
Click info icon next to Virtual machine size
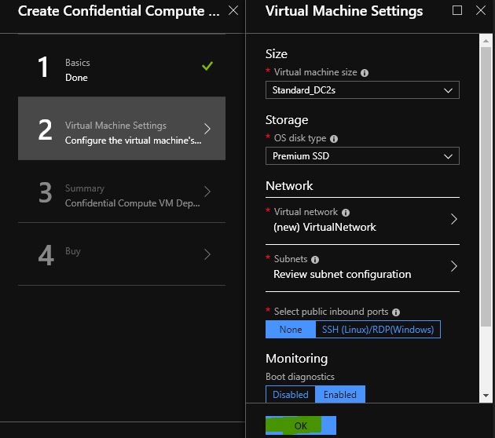(365, 73)
